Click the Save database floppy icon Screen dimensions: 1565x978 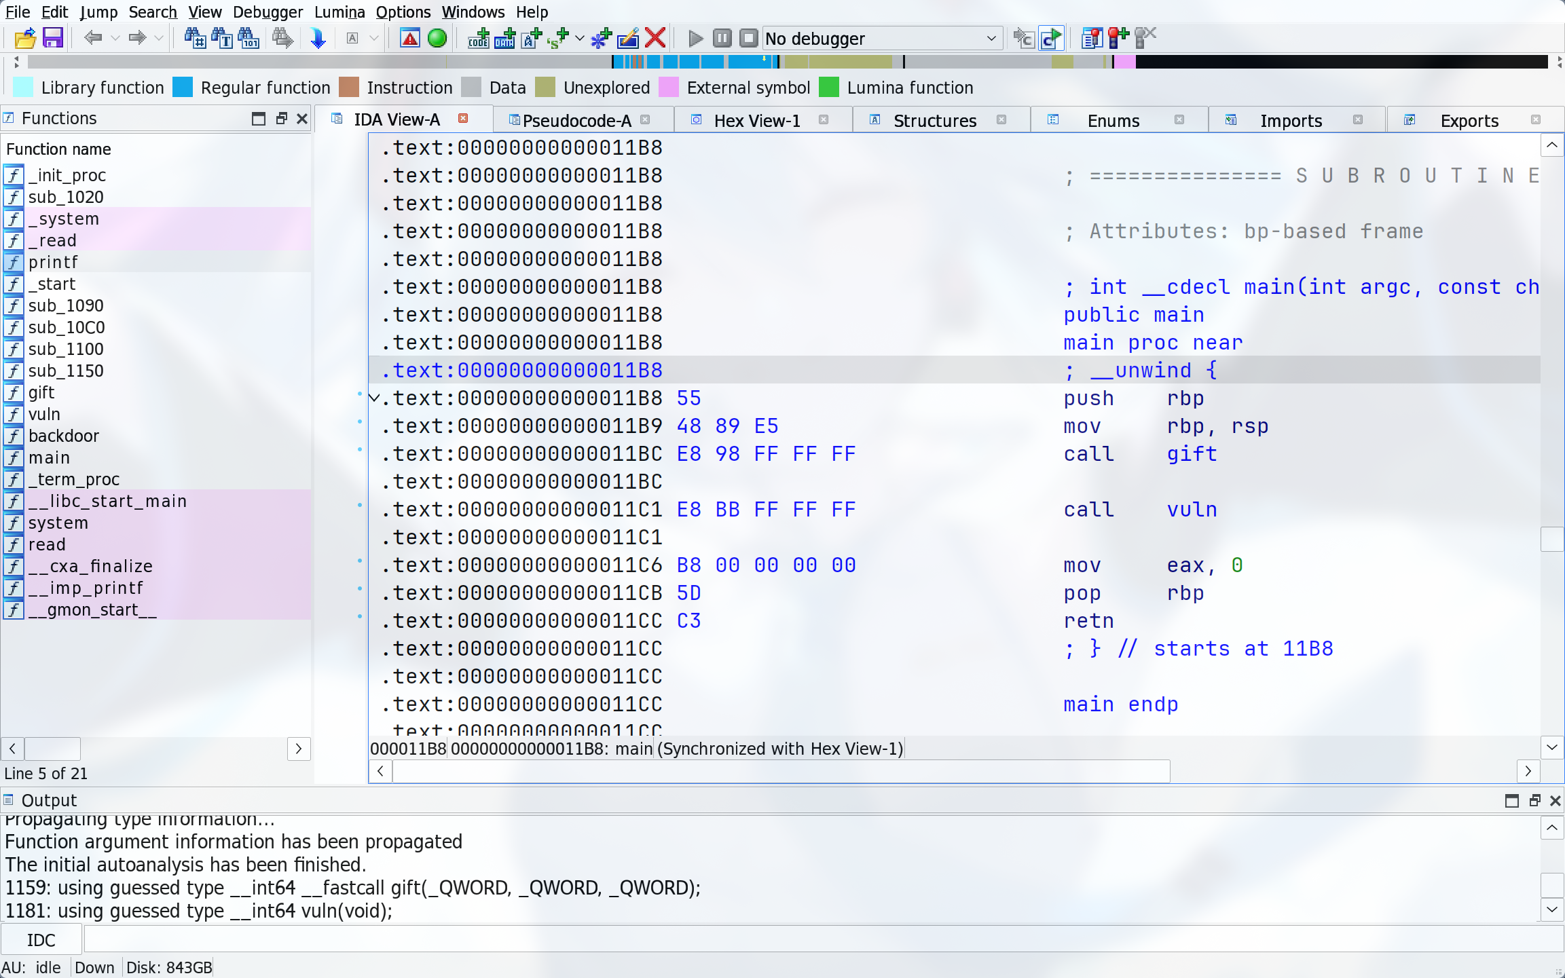point(52,38)
